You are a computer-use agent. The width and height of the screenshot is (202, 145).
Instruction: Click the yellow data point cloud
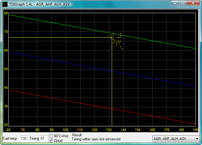click(x=117, y=41)
